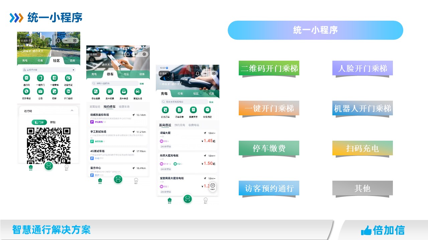The width and height of the screenshot is (428, 240).
Task: Collapse the 通行码 panel with chevron
Action: [x=72, y=111]
